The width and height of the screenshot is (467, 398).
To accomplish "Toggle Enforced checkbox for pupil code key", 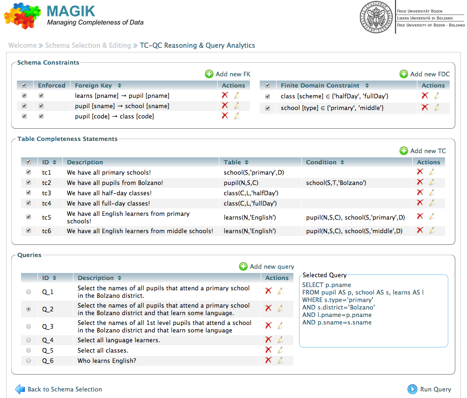I will click(41, 116).
